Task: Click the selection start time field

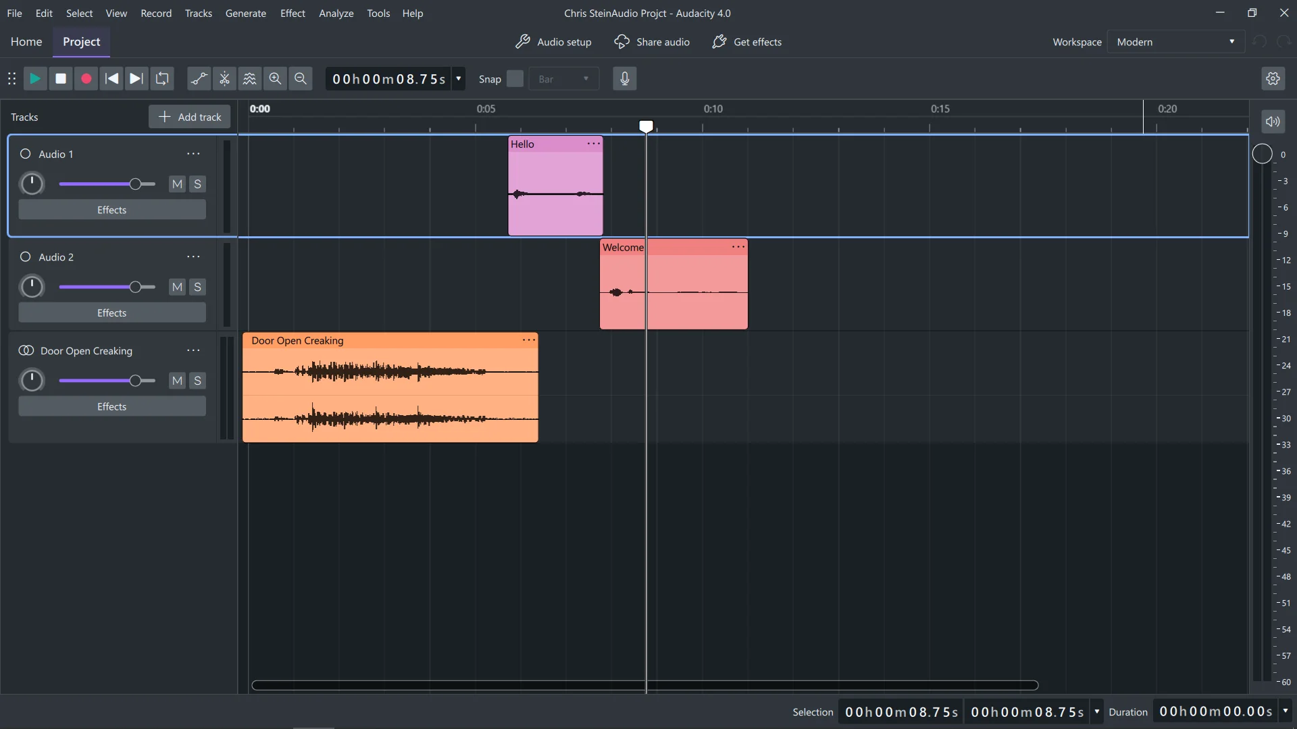Action: point(901,711)
